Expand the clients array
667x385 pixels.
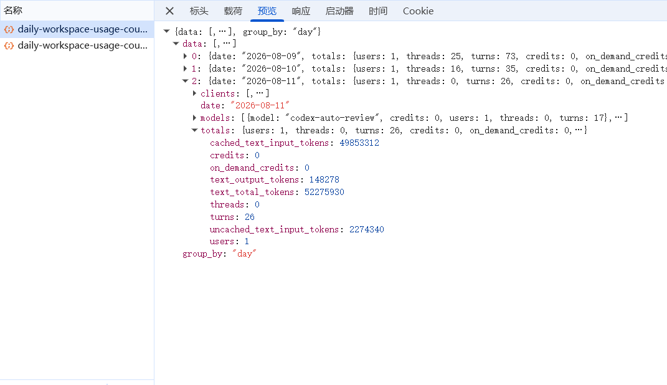(x=194, y=93)
